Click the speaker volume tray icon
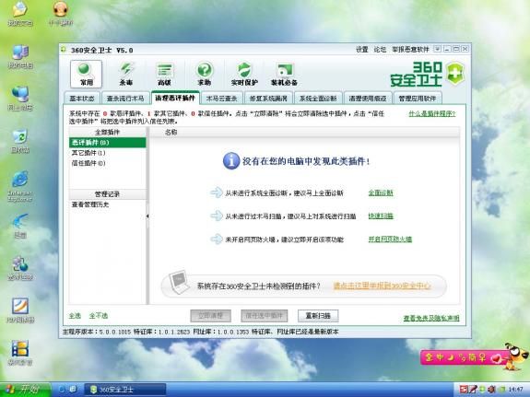 pyautogui.click(x=491, y=390)
